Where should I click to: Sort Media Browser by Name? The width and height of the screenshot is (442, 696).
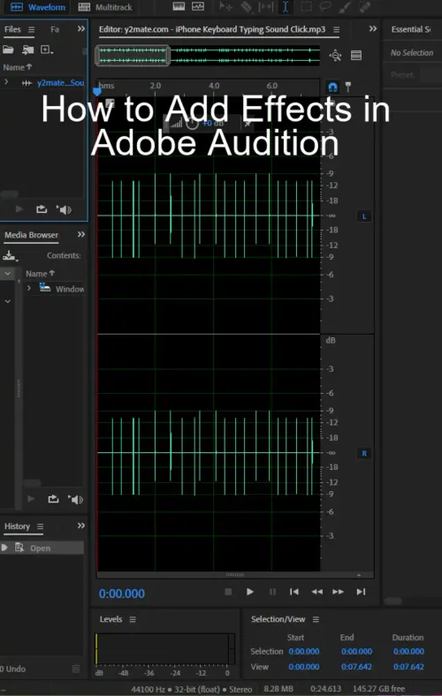click(40, 274)
